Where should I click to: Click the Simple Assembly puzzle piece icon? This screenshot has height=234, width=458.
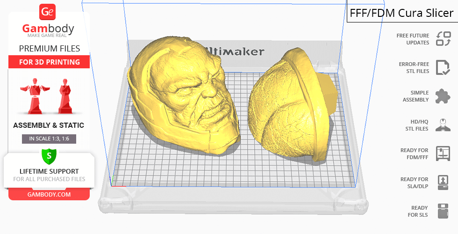pyautogui.click(x=443, y=96)
